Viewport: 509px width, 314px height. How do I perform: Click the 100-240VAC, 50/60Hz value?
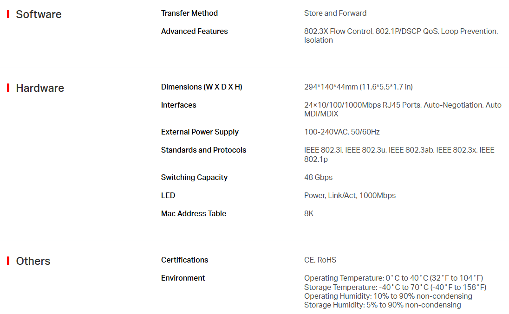click(342, 132)
